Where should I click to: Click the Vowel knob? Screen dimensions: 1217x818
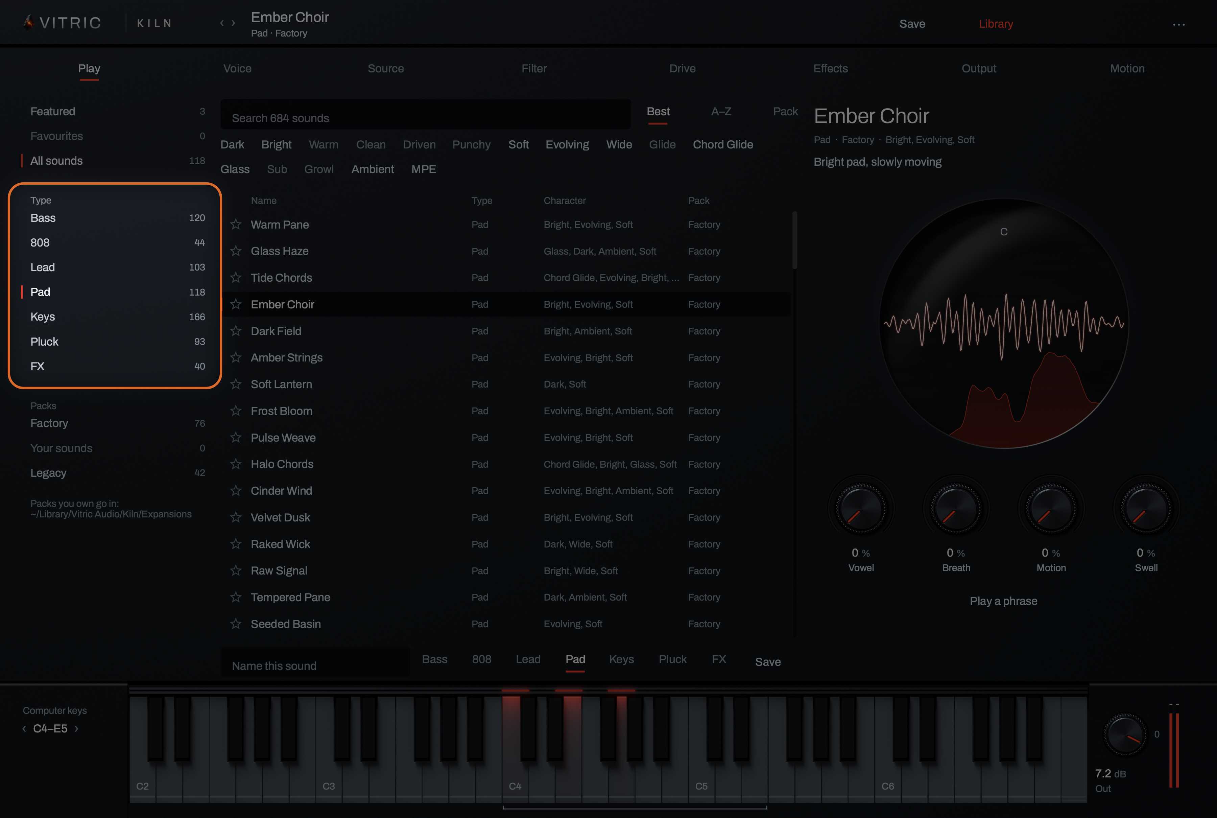tap(861, 508)
